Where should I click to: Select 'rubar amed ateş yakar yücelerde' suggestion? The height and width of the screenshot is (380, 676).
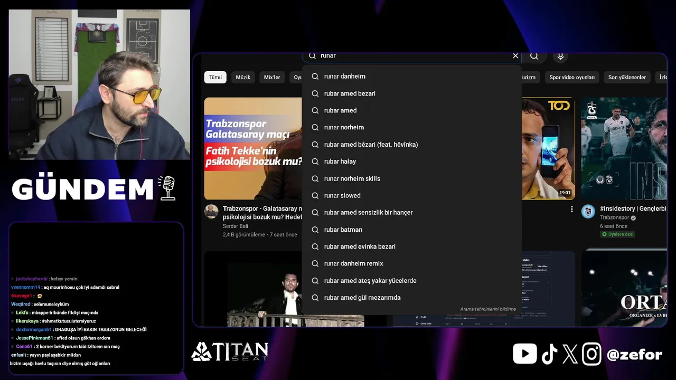tap(412, 280)
